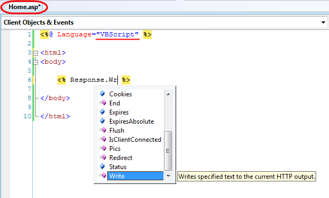This screenshot has width=329, height=198.
Task: Choose Expires from the autocomplete list
Action: [x=119, y=112]
